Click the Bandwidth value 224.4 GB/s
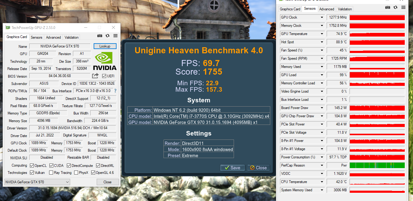The height and width of the screenshot is (201, 413). coord(100,121)
